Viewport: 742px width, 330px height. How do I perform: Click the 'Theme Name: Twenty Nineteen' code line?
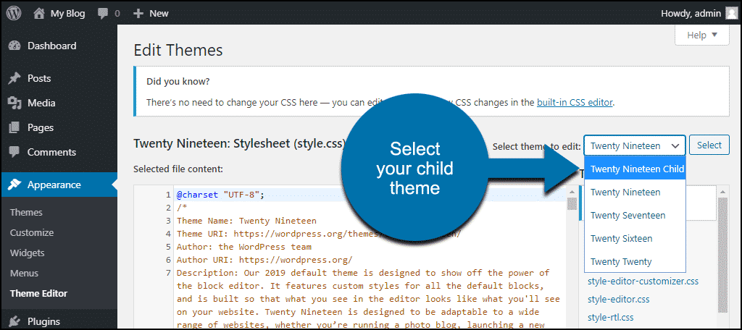tap(246, 221)
